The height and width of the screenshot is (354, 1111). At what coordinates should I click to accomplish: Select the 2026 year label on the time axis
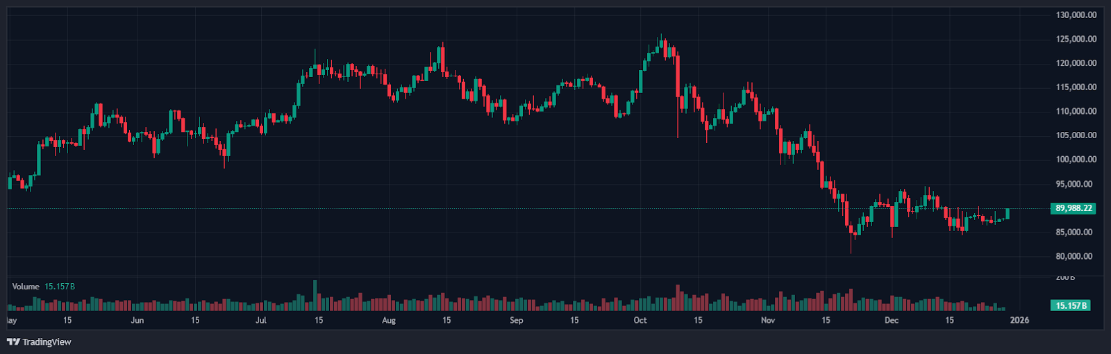click(x=1019, y=320)
